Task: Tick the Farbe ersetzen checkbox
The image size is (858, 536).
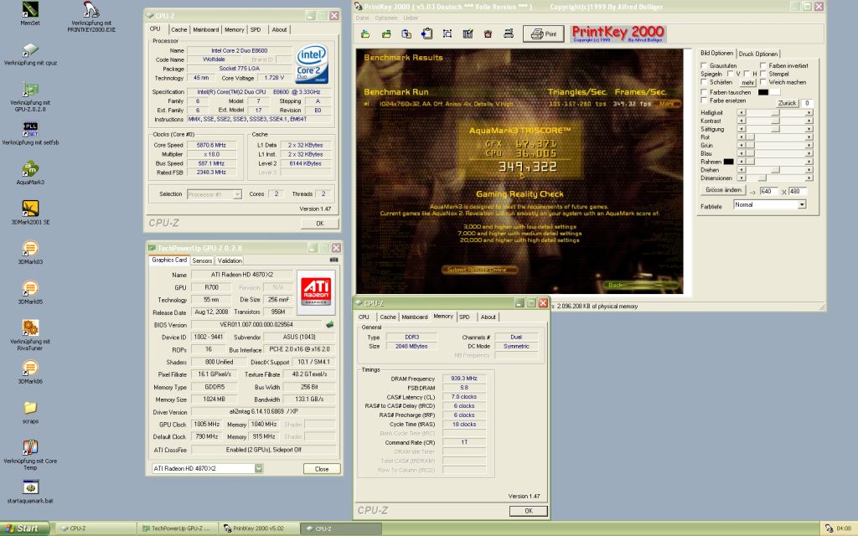Action: pyautogui.click(x=704, y=100)
